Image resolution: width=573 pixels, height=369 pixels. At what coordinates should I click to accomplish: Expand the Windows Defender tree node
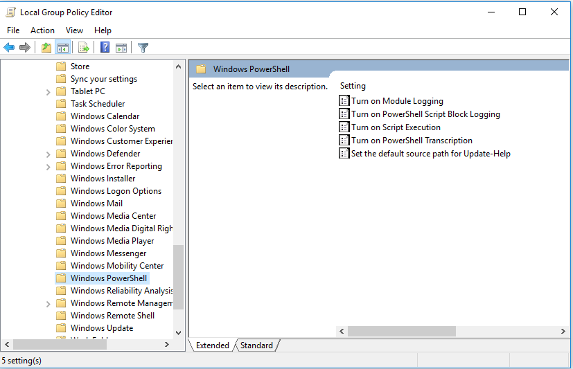pos(49,155)
